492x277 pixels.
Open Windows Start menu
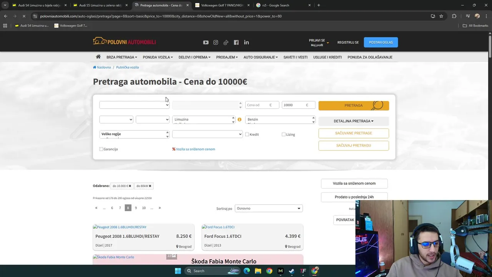178,271
